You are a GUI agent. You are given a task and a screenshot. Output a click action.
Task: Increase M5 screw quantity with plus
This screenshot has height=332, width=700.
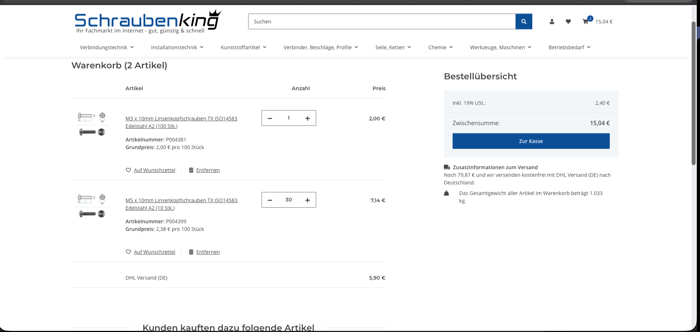(x=307, y=200)
